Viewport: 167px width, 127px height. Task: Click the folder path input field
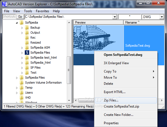coord(69,17)
